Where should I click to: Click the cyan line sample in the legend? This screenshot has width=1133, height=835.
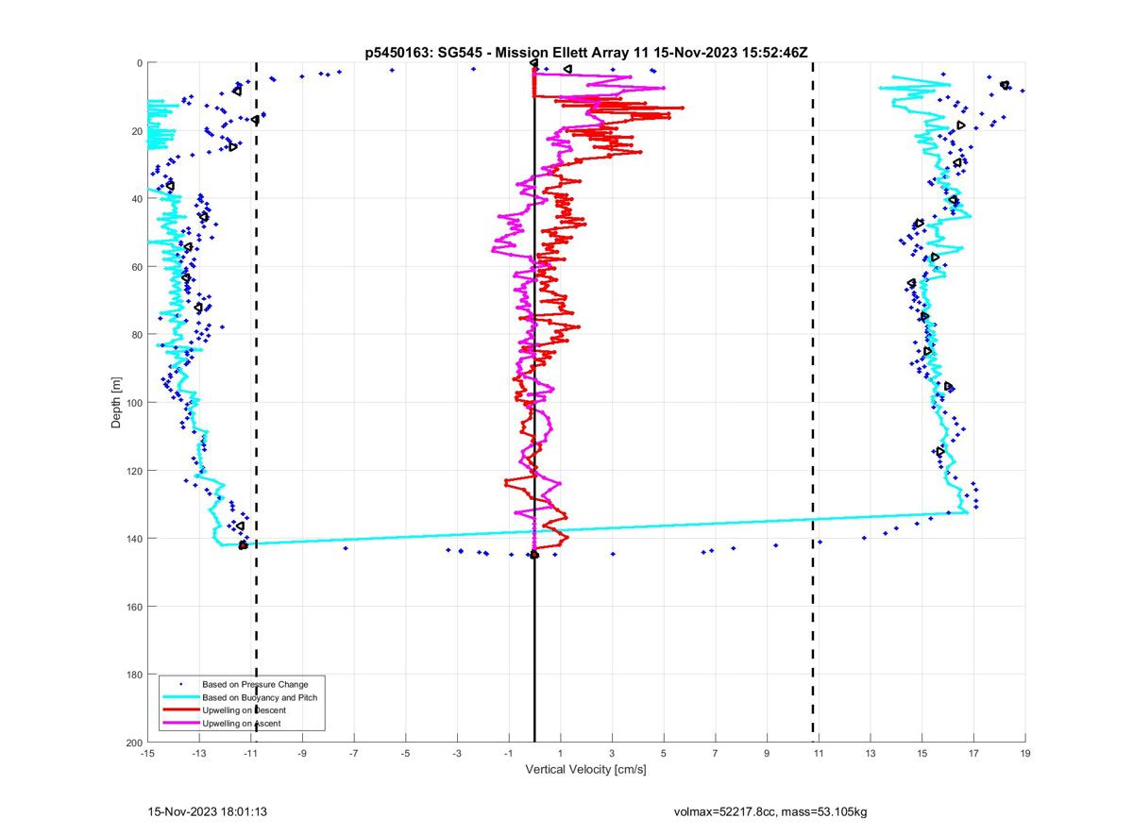pyautogui.click(x=180, y=697)
